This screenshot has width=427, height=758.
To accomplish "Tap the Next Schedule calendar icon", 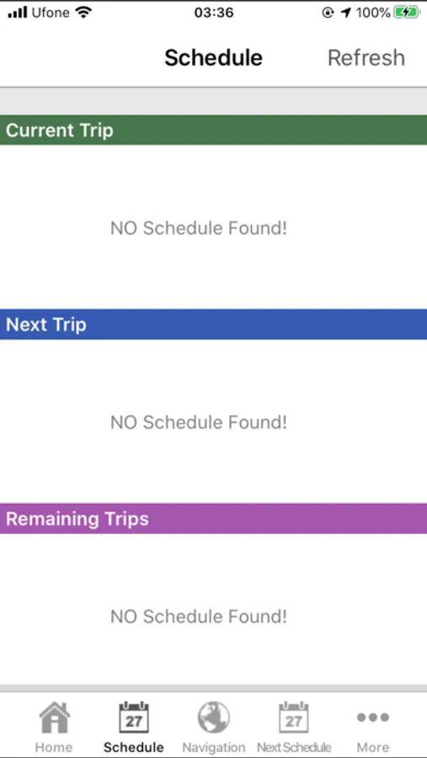I will [294, 718].
